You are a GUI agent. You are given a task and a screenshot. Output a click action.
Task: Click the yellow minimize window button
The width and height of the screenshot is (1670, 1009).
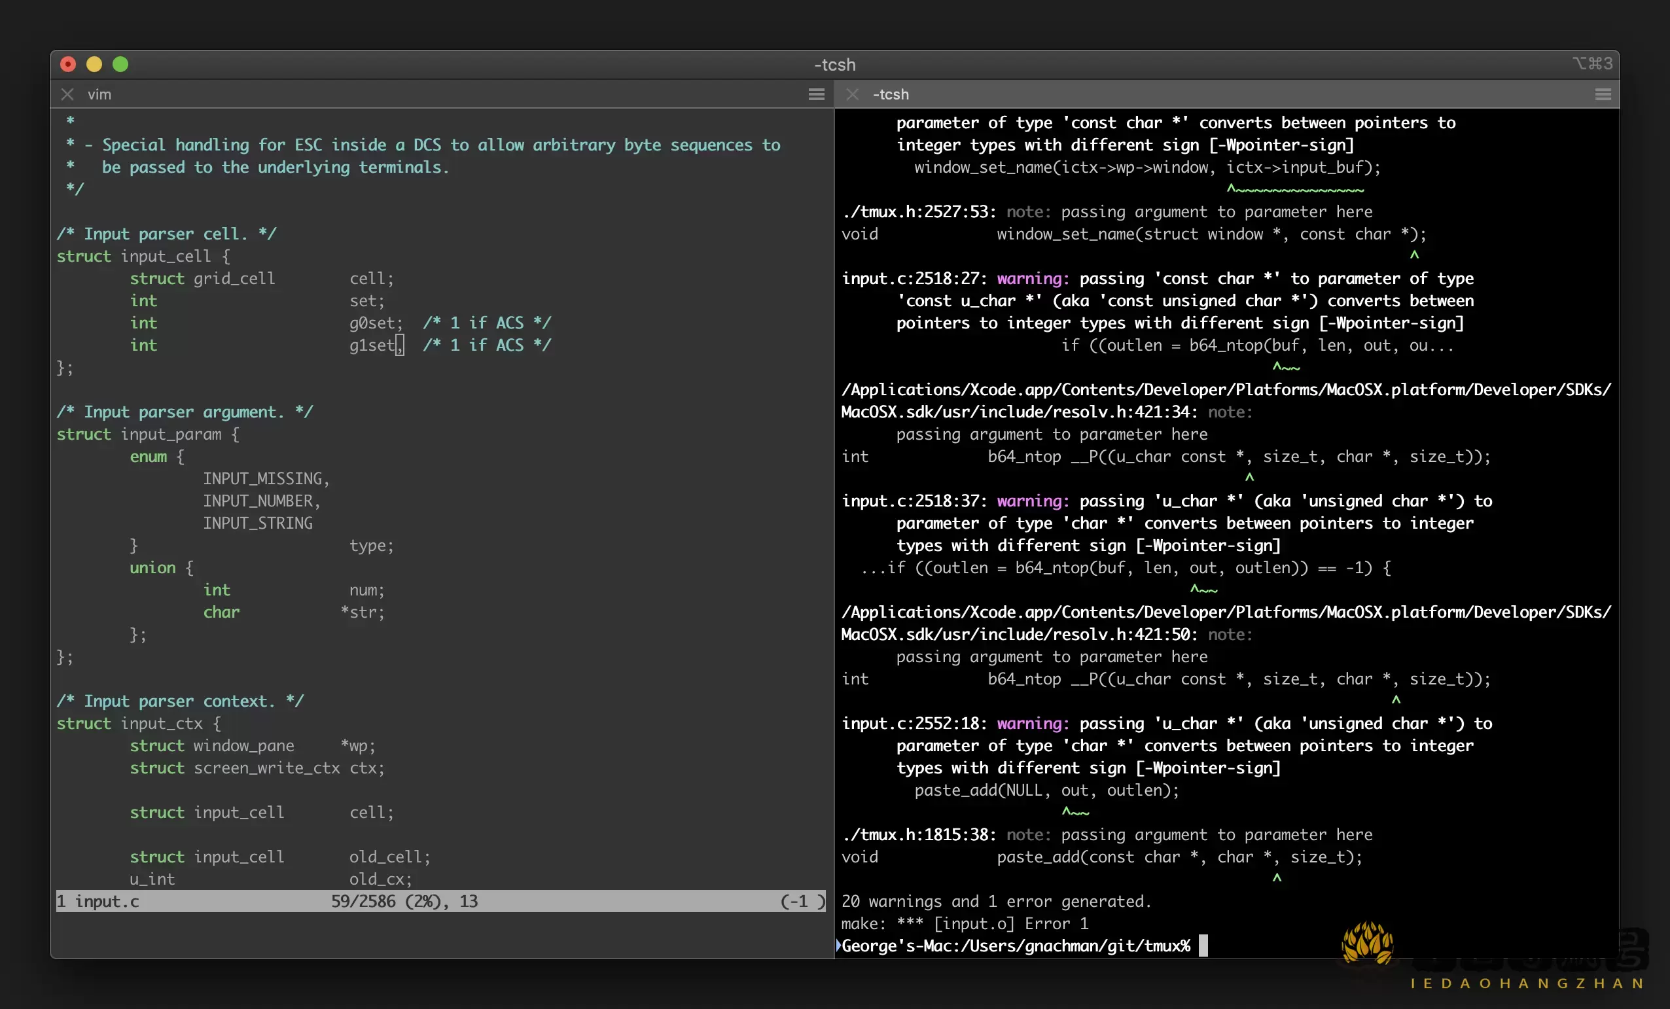[x=94, y=64]
